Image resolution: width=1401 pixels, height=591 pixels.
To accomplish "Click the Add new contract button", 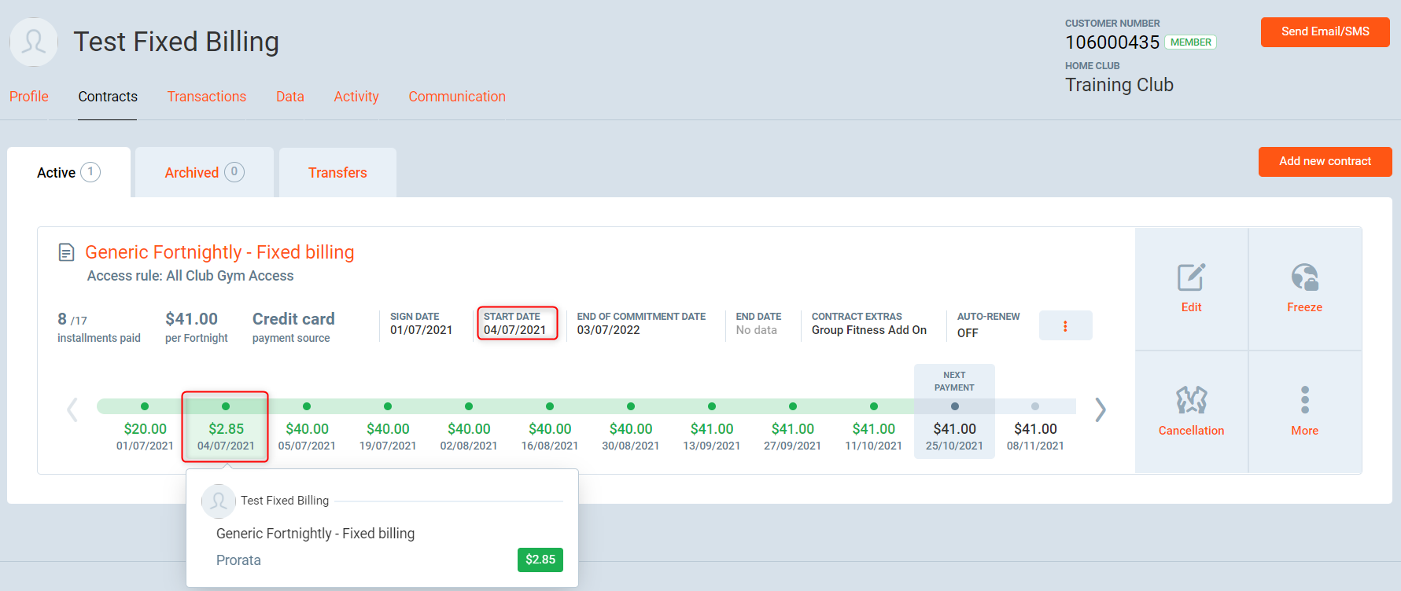I will (1325, 162).
